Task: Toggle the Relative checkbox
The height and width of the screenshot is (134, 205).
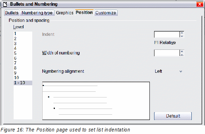Action: tap(156, 43)
